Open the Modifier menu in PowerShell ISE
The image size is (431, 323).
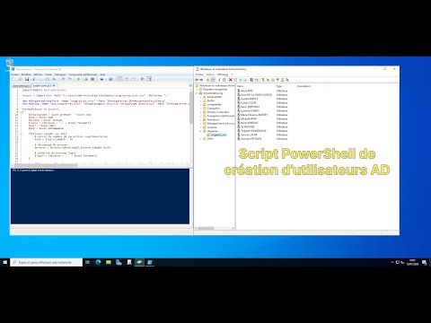coord(26,74)
